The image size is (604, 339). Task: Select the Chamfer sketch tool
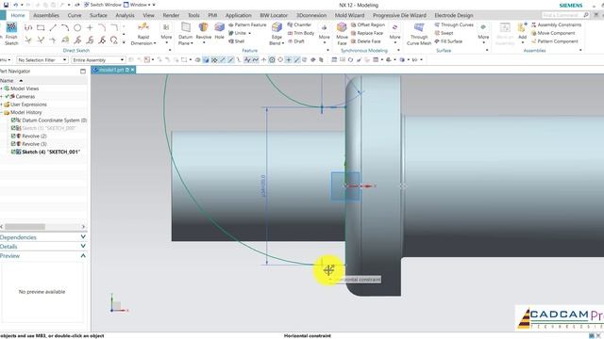pos(114,27)
